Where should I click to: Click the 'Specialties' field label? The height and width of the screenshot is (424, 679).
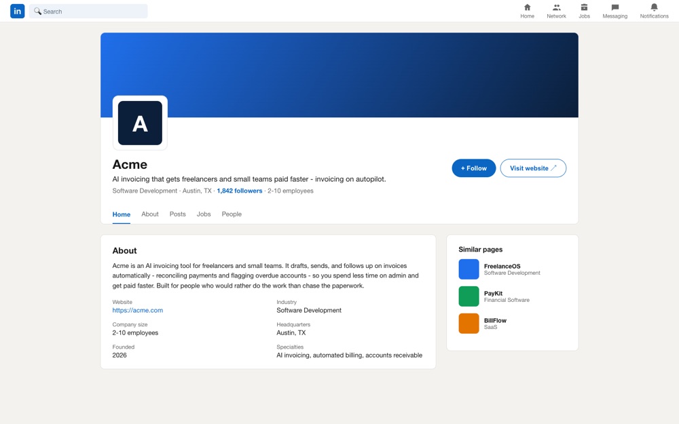(x=290, y=347)
